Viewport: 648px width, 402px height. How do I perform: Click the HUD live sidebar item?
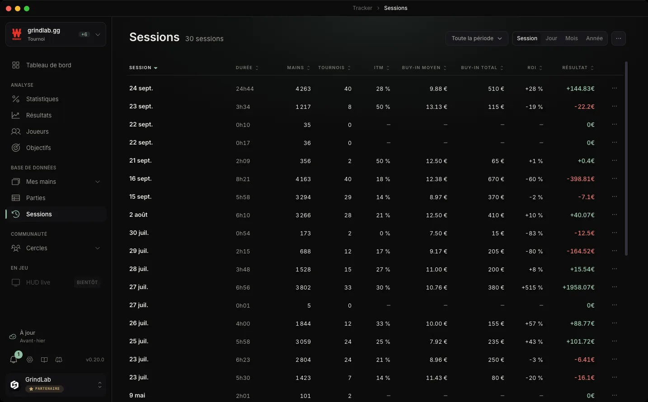coord(56,282)
